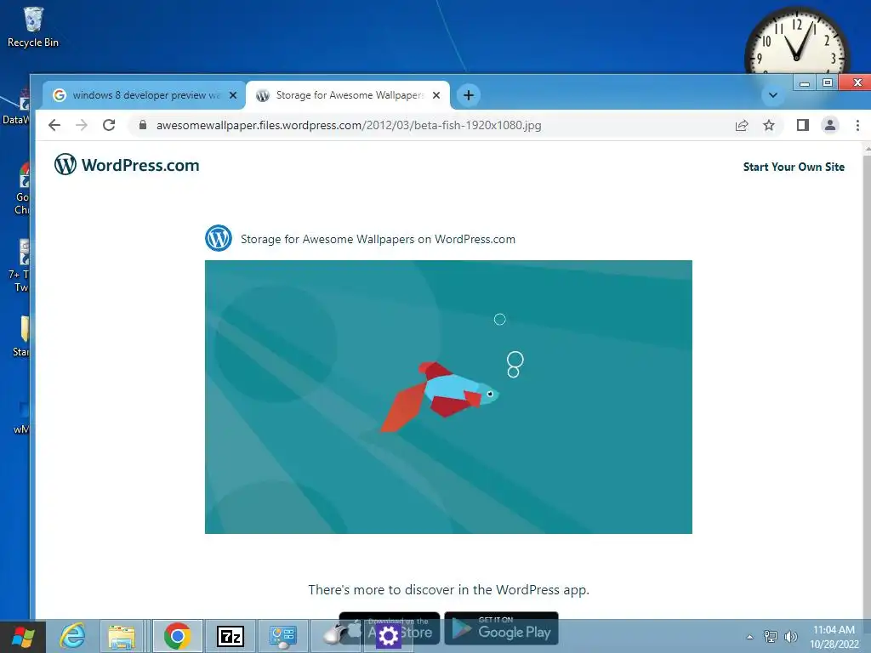Open Windows Explorer from the taskbar
The height and width of the screenshot is (653, 871).
pyautogui.click(x=122, y=636)
